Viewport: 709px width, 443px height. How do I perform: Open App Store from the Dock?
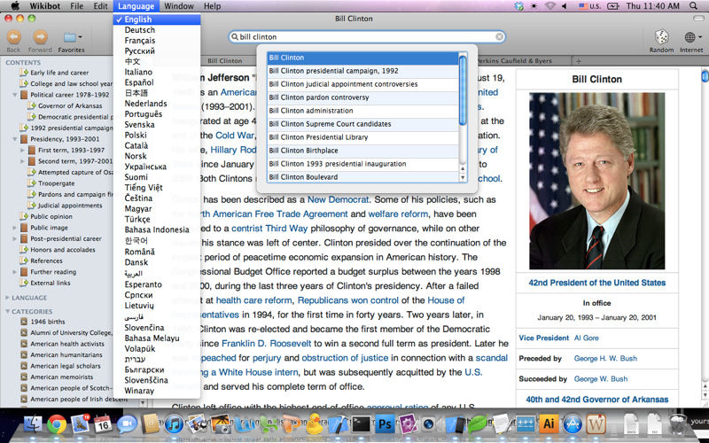click(573, 424)
